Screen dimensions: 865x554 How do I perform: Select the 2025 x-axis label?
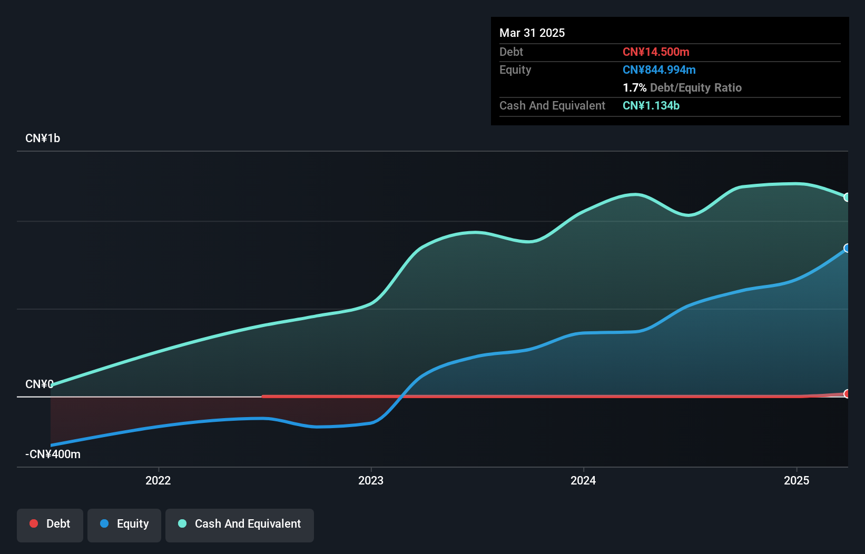[x=797, y=480]
